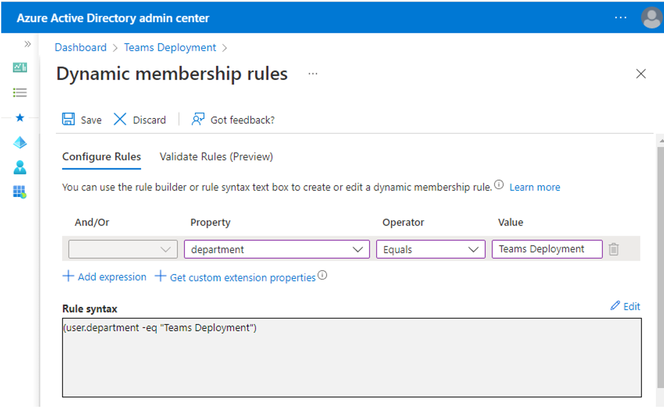Open the All services list icon

(x=20, y=93)
